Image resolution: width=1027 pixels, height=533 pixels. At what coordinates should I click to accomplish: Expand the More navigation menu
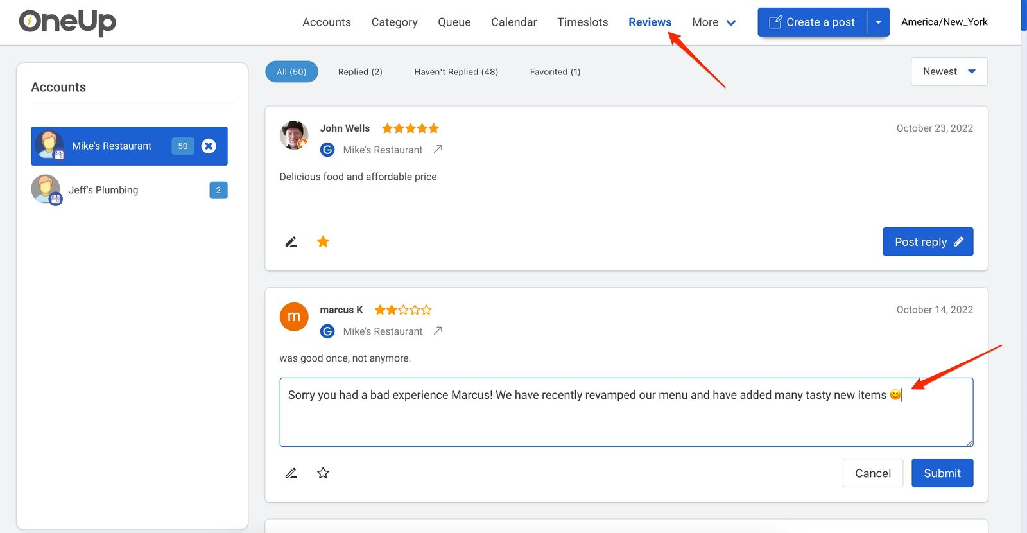pyautogui.click(x=713, y=22)
